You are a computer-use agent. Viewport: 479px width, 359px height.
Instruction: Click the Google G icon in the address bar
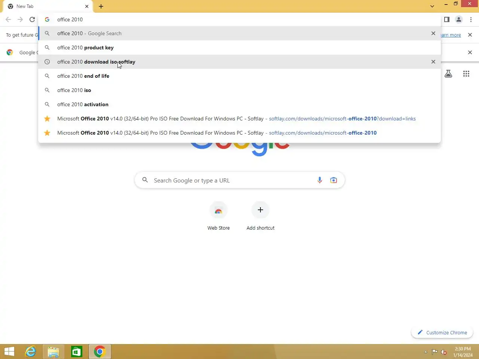[x=47, y=19]
